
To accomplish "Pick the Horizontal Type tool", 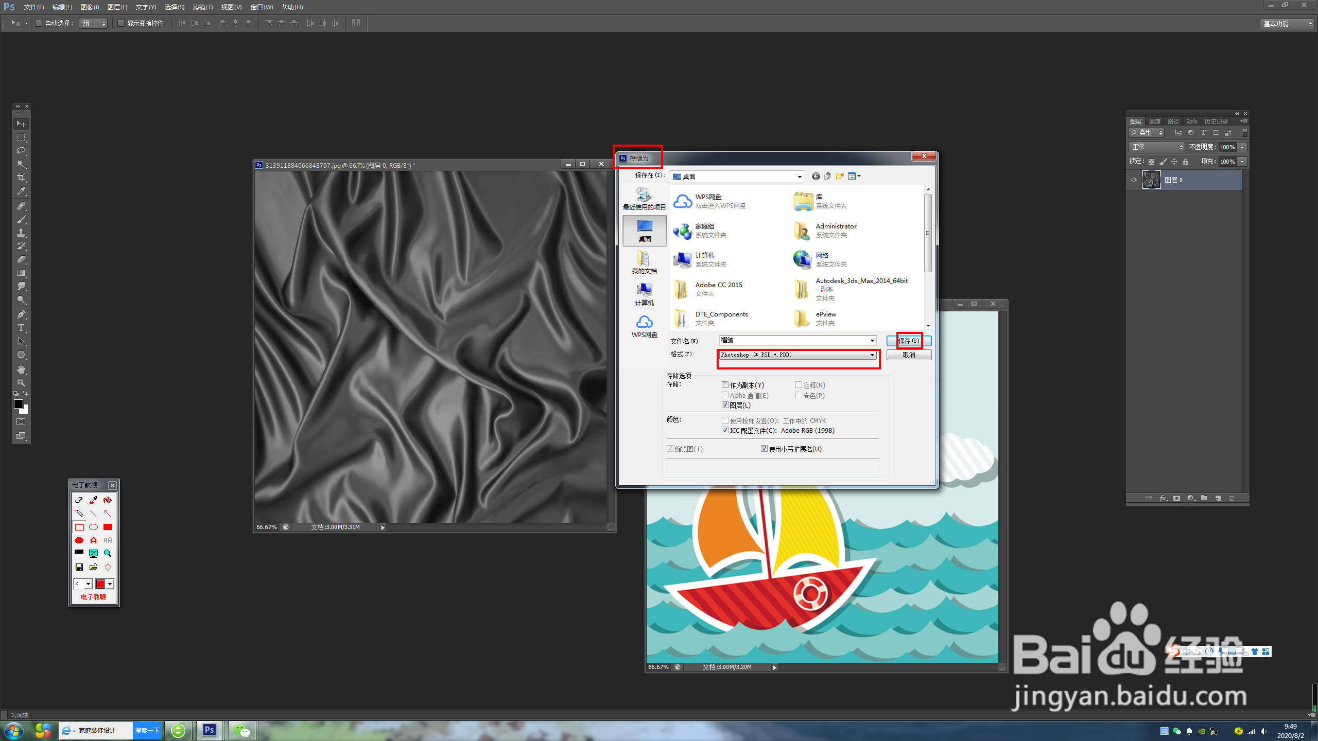I will [x=21, y=328].
